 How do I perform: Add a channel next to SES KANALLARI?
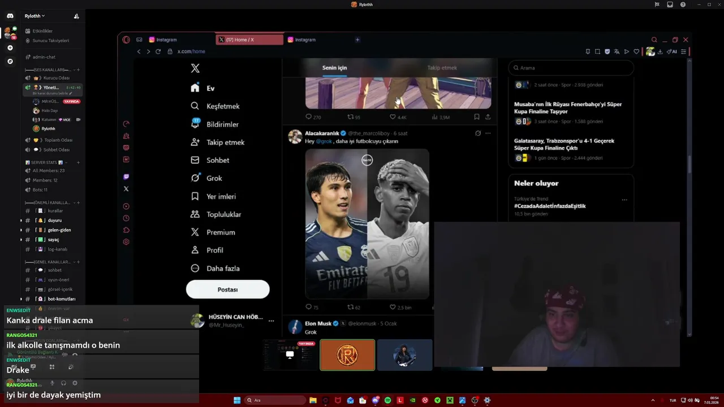pos(78,70)
